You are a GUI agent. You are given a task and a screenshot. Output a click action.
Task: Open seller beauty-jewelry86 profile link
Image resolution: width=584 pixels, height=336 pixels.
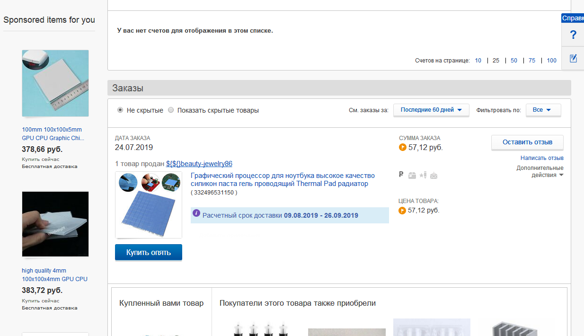[199, 164]
